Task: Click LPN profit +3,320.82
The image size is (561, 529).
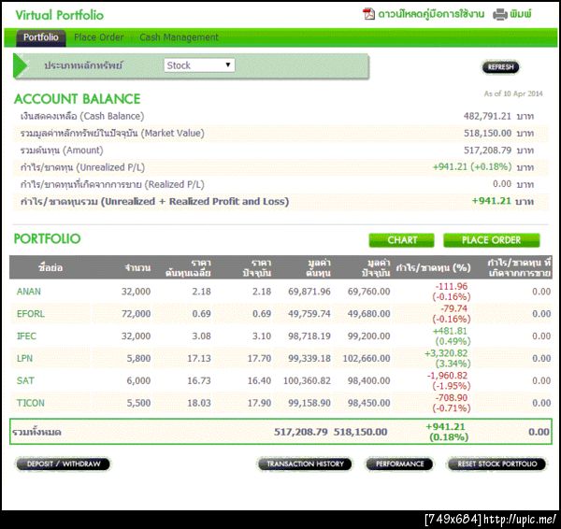Action: pos(446,353)
